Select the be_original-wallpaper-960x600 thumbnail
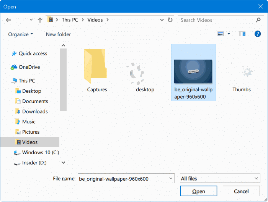Viewport: 268px width, 202px height. 193,73
